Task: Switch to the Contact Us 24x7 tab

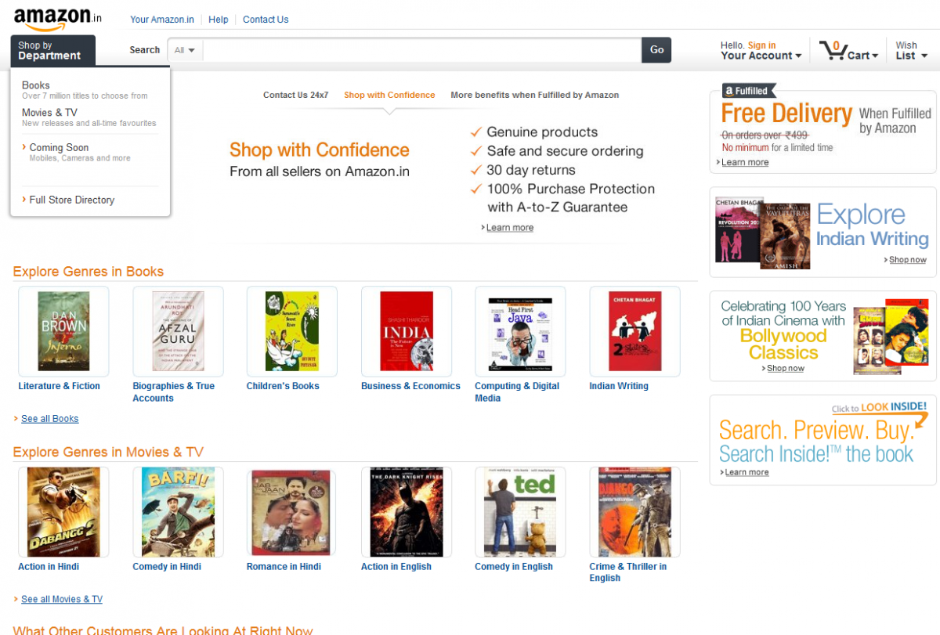Action: [295, 95]
